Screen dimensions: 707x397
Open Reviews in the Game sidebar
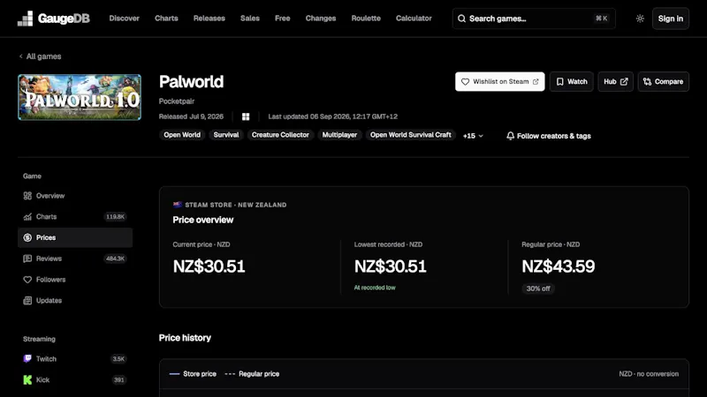[x=75, y=258]
